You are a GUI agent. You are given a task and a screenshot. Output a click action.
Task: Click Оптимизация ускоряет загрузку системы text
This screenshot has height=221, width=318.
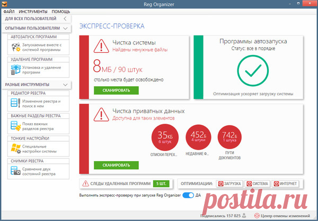(x=253, y=94)
